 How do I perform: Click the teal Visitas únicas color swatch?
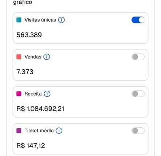[19, 20]
